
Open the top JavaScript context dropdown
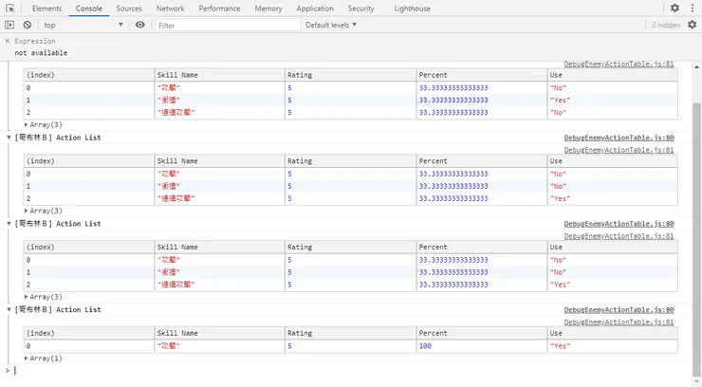(x=83, y=25)
